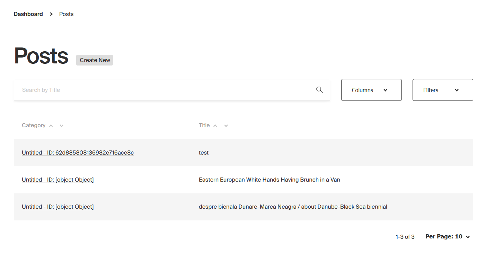The image size is (495, 262).
Task: Open category link for Eastern European row
Action: (x=58, y=180)
